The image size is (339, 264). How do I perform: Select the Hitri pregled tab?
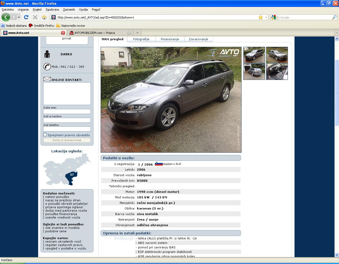tap(113, 39)
